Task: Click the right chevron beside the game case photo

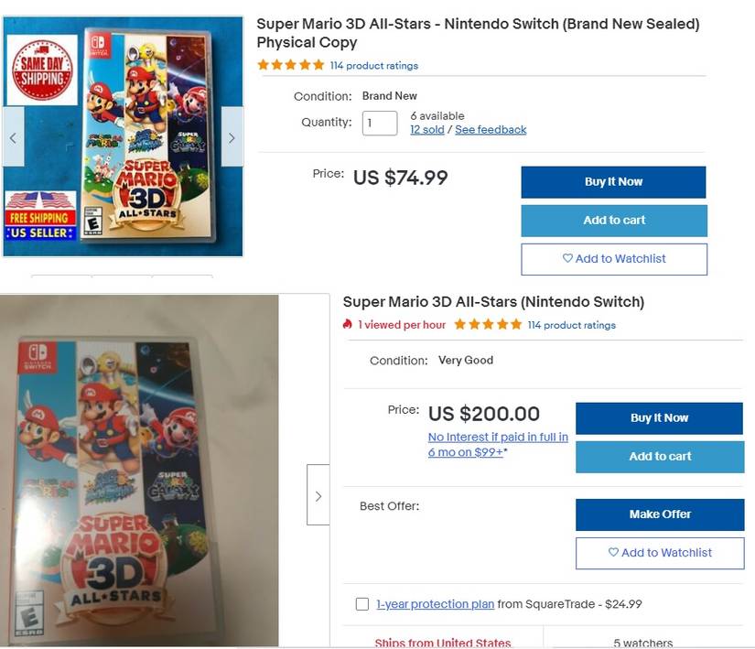Action: 318,495
